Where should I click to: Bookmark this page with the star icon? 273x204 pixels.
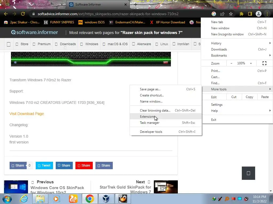coord(231,14)
